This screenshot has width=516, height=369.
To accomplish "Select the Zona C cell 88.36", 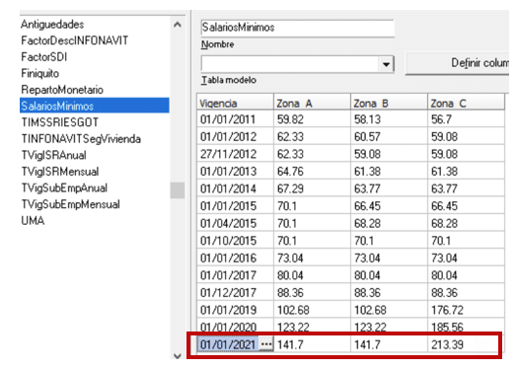I will click(466, 293).
